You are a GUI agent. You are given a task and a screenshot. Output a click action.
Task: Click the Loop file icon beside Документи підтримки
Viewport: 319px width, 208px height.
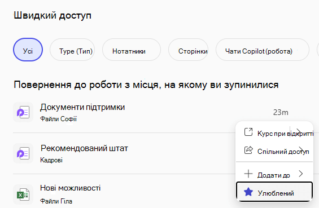pyautogui.click(x=23, y=112)
